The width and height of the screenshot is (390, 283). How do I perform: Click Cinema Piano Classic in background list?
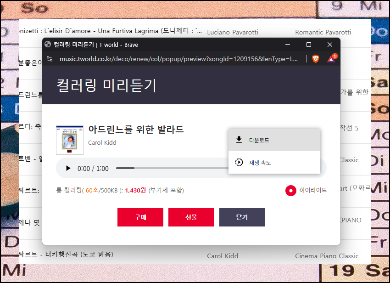[327, 256]
